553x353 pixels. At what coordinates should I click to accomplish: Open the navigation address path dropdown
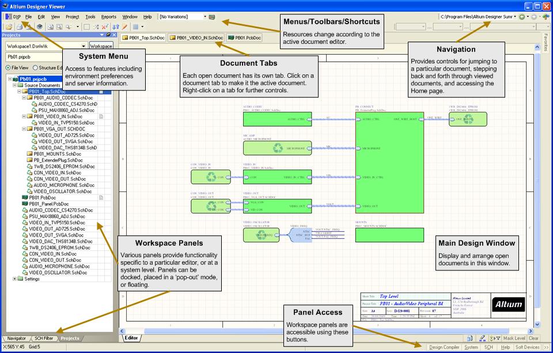tap(515, 17)
